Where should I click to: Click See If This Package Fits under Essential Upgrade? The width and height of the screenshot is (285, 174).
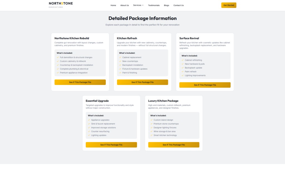pyautogui.click(x=111, y=145)
